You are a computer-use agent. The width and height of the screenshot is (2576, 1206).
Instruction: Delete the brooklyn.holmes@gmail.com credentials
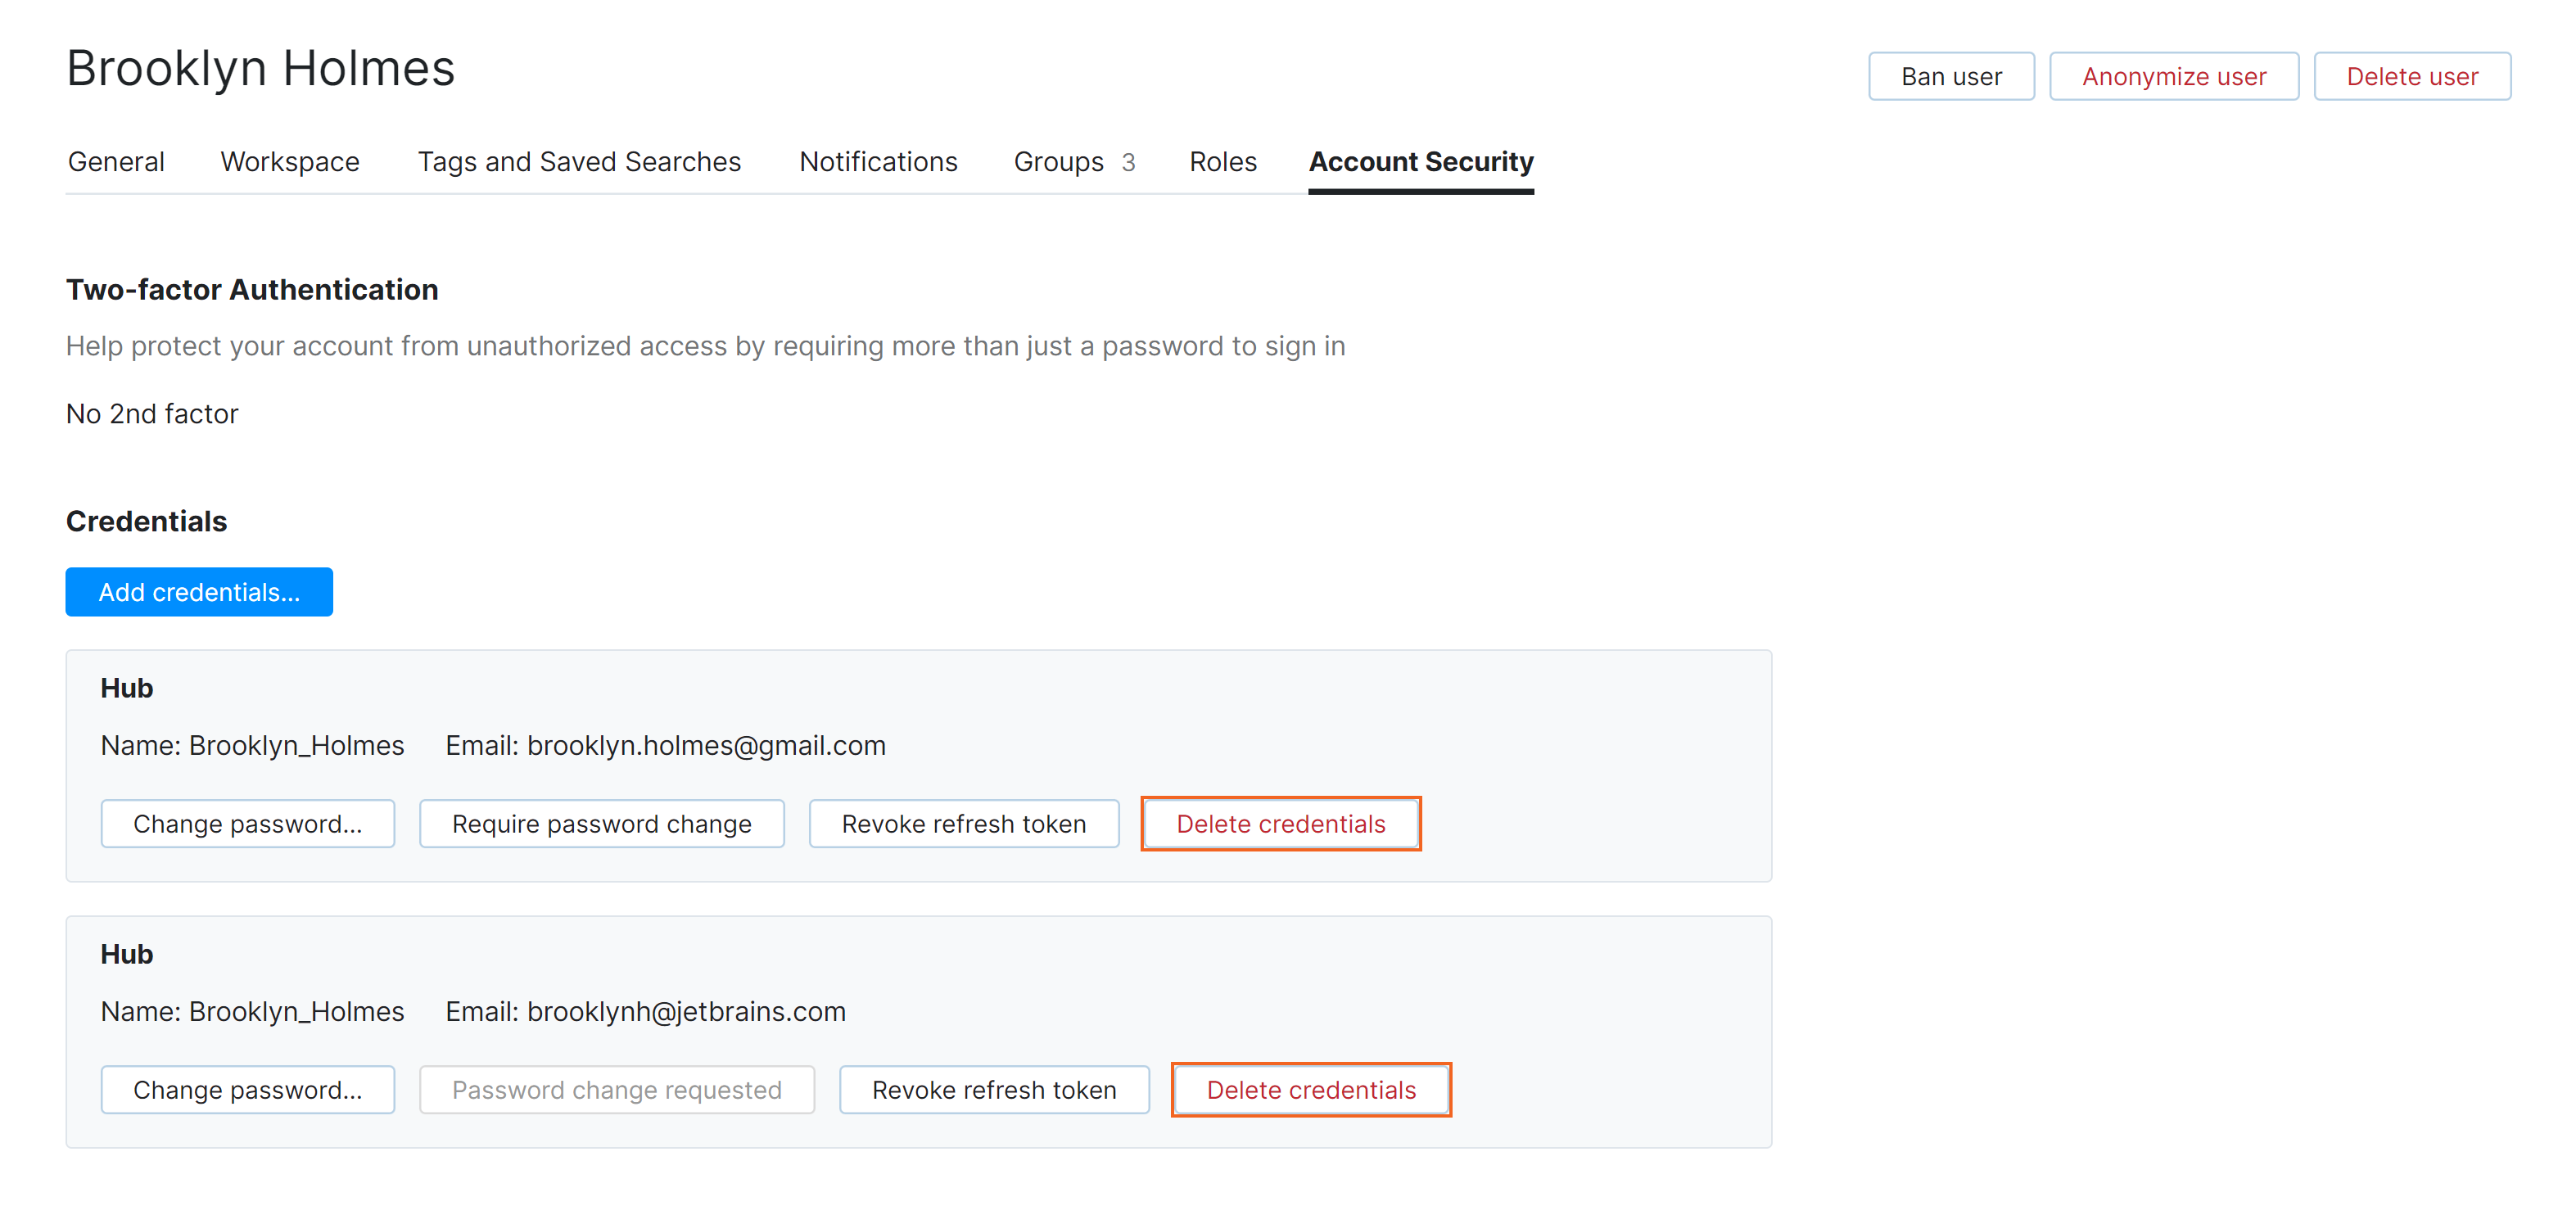pos(1280,824)
